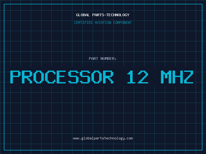
Task: Click the GLOBAL PARTS-TECHNOLOGY heading
Action: coord(103,15)
